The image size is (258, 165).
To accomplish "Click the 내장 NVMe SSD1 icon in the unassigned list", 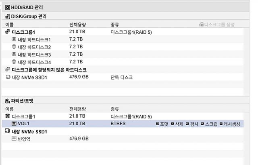I will point(7,77).
